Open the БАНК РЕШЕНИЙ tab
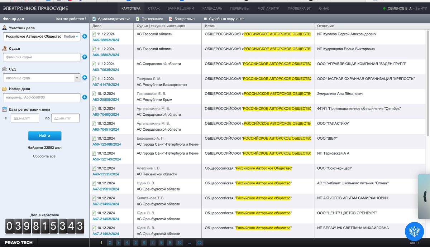The width and height of the screenshot is (430, 247). 181,8
